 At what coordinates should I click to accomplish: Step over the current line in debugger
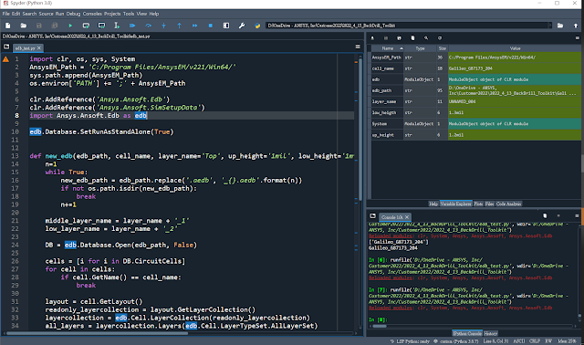click(x=148, y=26)
